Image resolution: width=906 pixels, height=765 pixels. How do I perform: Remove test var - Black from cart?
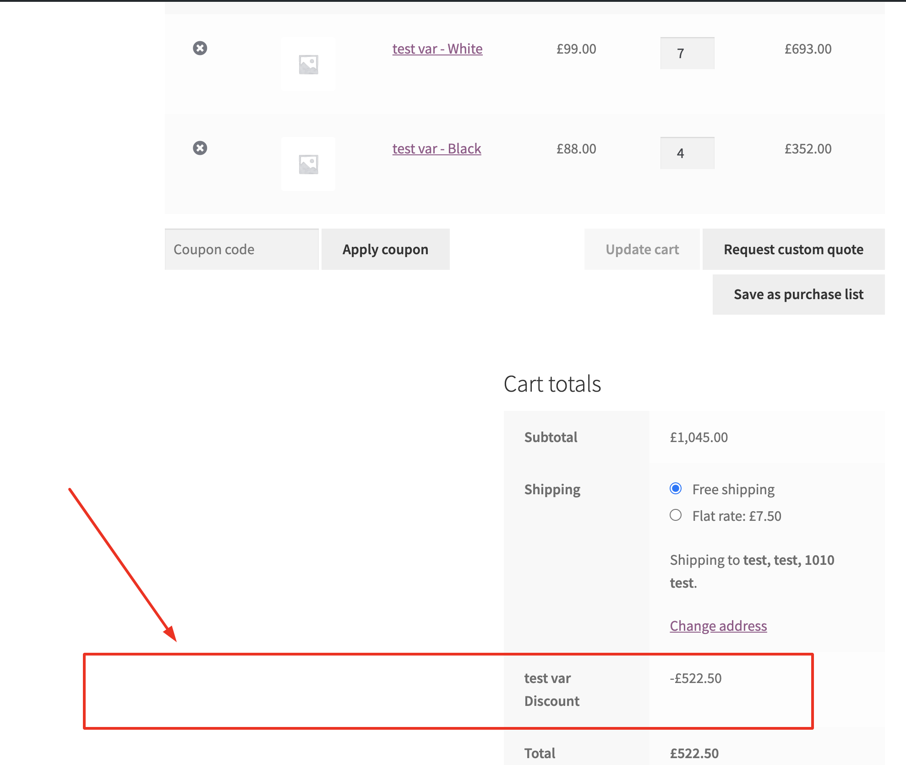click(200, 148)
